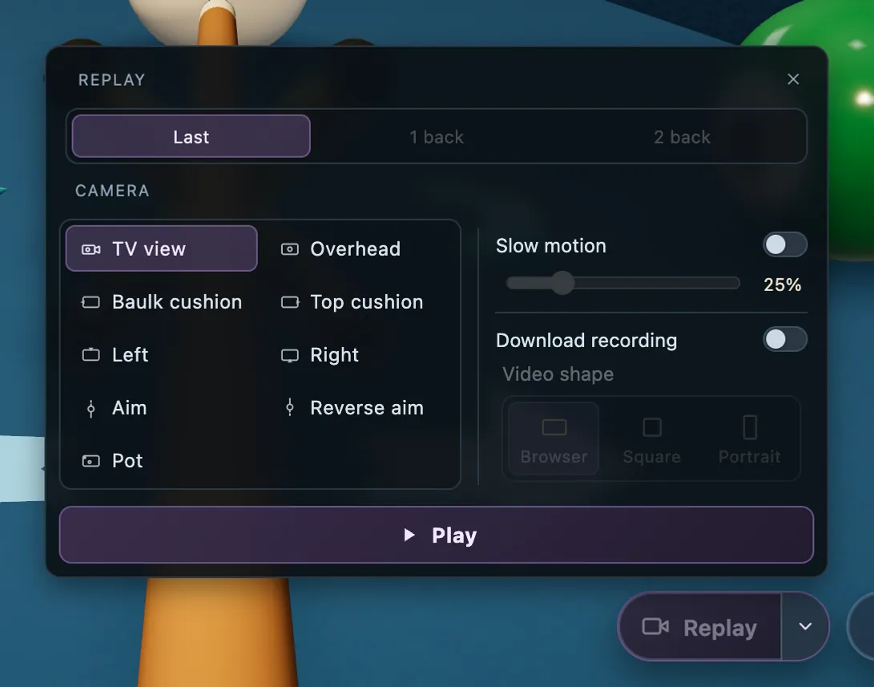Start replay with the Play button

tap(437, 535)
